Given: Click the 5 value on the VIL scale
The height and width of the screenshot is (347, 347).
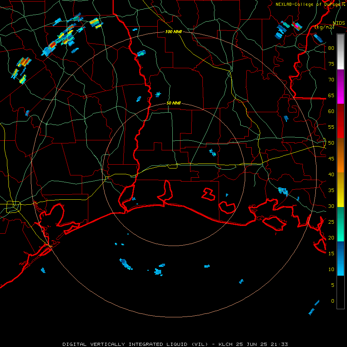Looking at the screenshot, I should click(x=333, y=285).
